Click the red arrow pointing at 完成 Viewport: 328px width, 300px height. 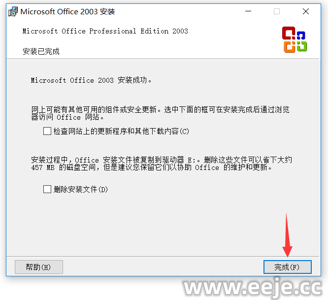coord(287,235)
